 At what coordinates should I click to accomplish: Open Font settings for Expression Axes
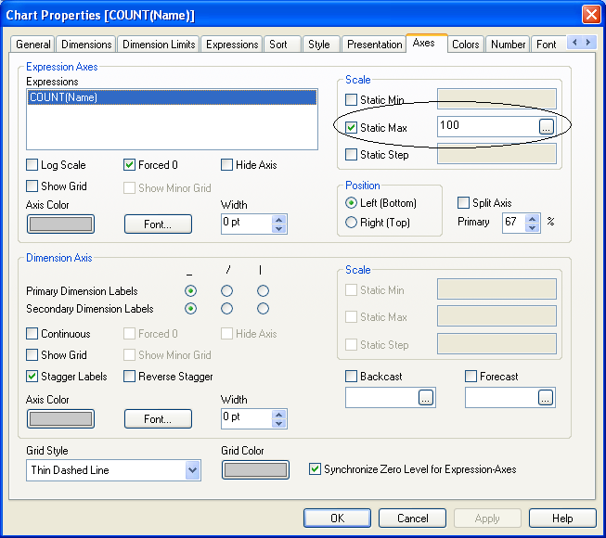158,224
